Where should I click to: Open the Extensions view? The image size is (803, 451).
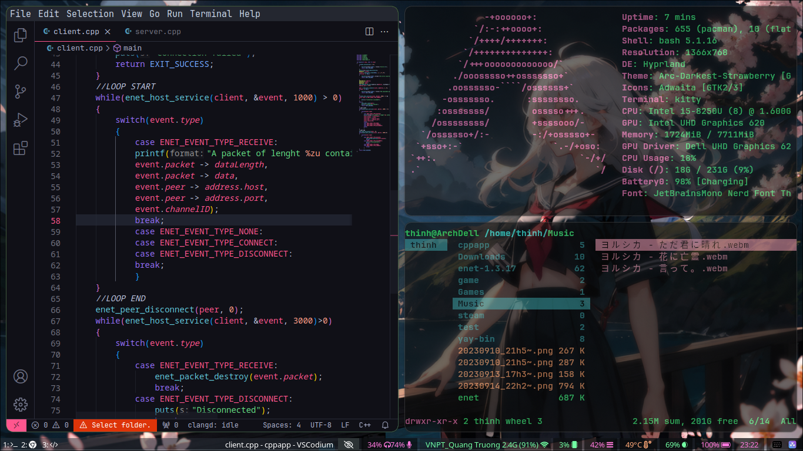click(21, 148)
